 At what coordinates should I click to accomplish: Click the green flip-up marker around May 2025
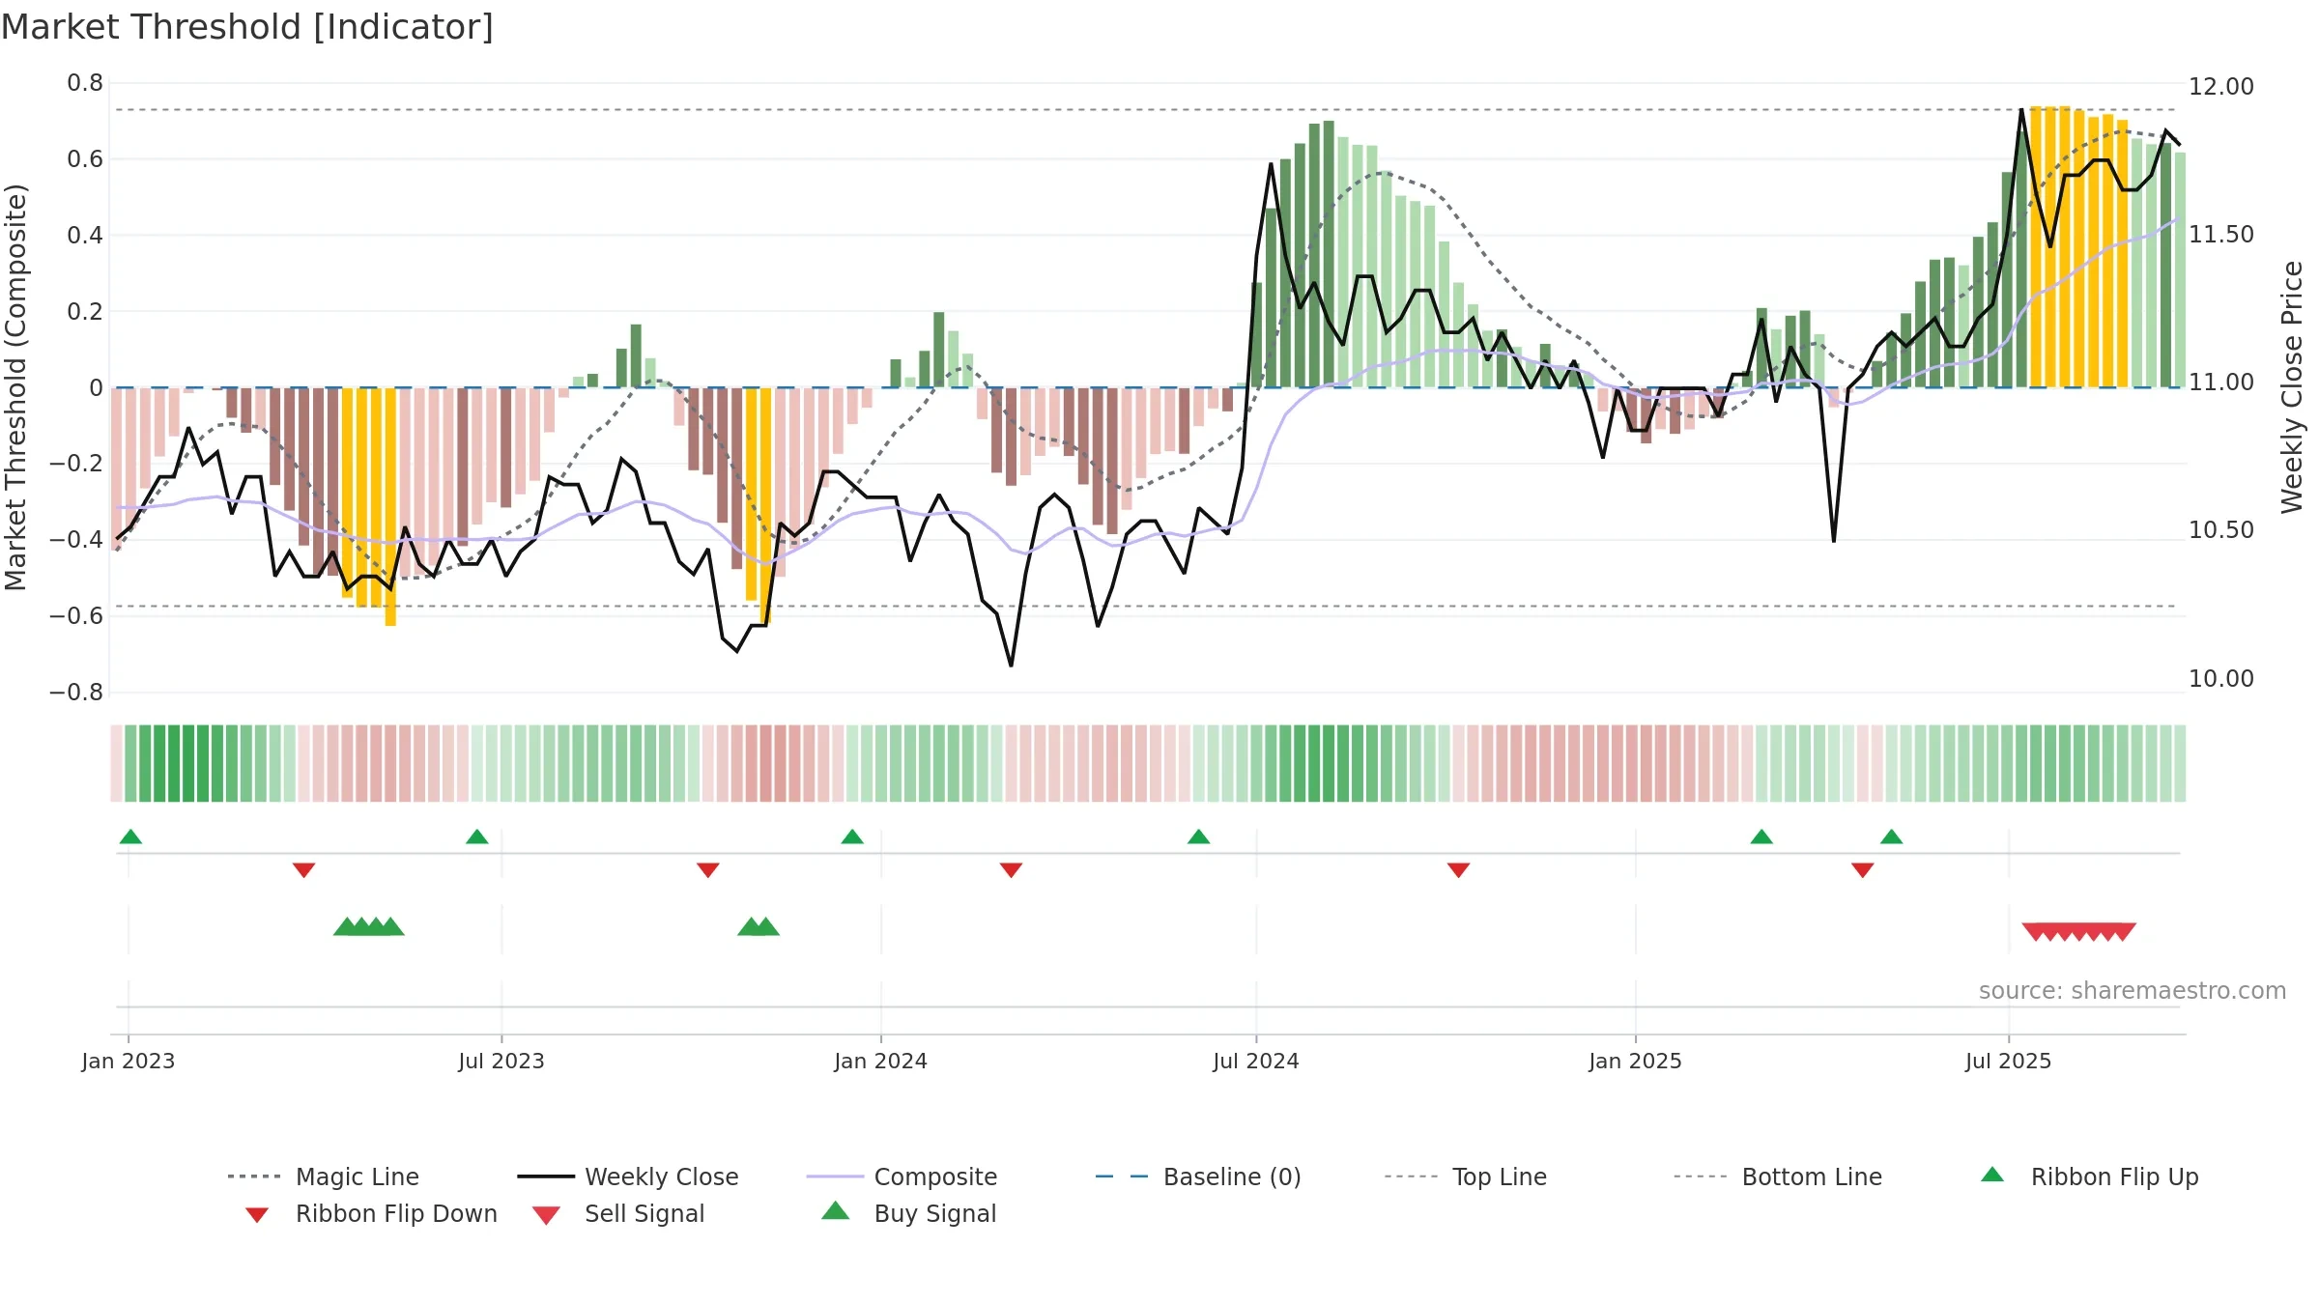coord(1892,836)
